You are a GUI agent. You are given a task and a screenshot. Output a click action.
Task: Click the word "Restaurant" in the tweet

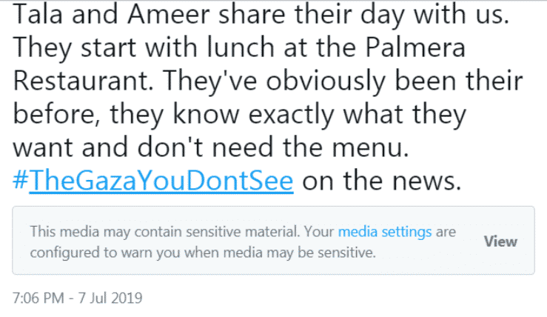[78, 81]
